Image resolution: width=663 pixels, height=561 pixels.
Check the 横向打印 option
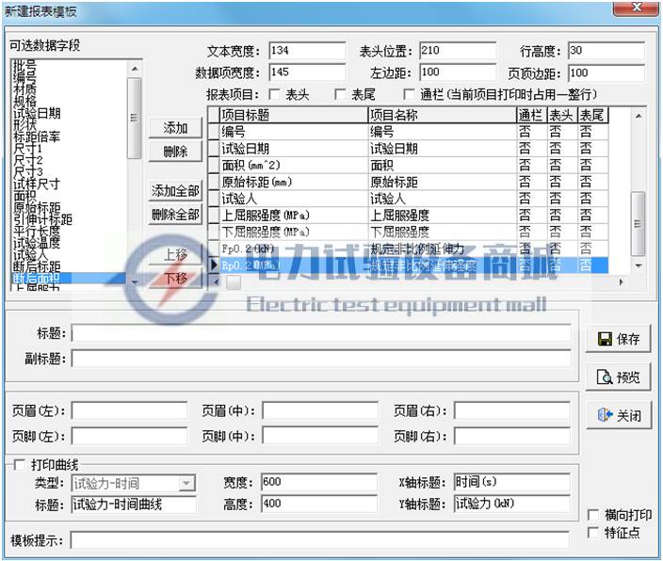(592, 515)
